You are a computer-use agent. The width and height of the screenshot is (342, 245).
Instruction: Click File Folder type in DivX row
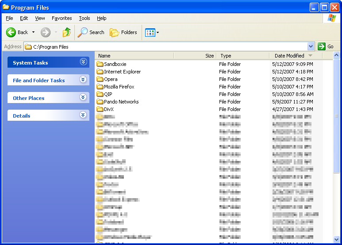pyautogui.click(x=230, y=109)
